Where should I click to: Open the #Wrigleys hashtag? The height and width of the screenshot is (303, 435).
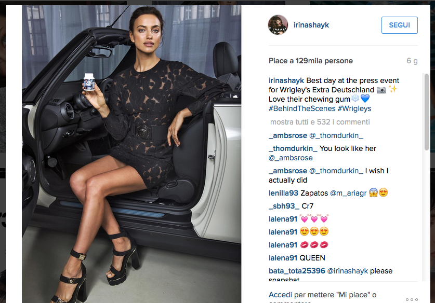(354, 108)
